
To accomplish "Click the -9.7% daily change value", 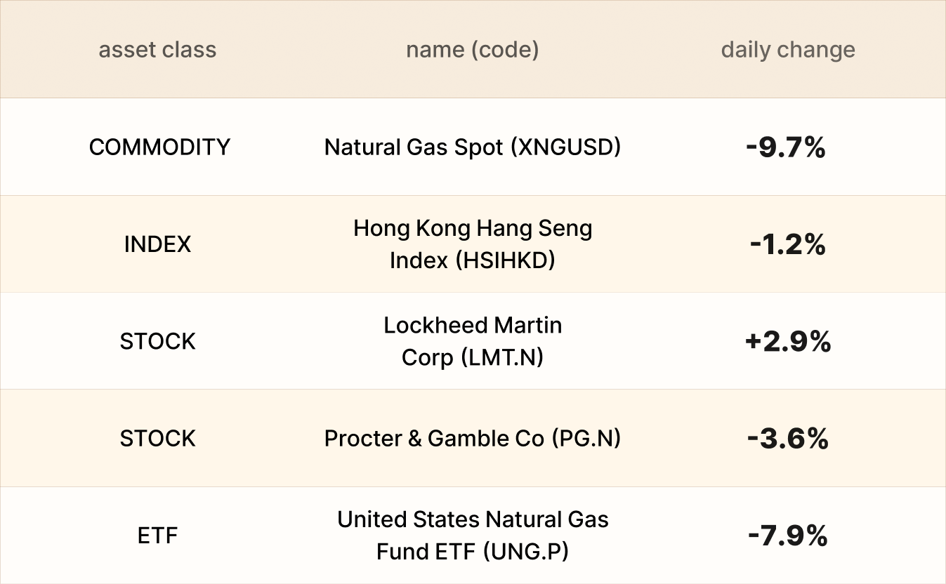I will point(785,147).
